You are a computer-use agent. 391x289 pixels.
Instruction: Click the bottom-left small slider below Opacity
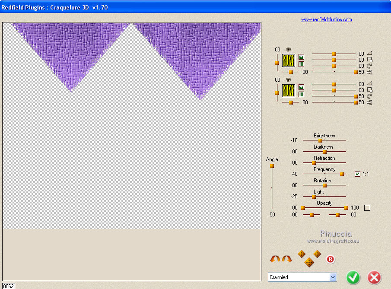(312, 215)
